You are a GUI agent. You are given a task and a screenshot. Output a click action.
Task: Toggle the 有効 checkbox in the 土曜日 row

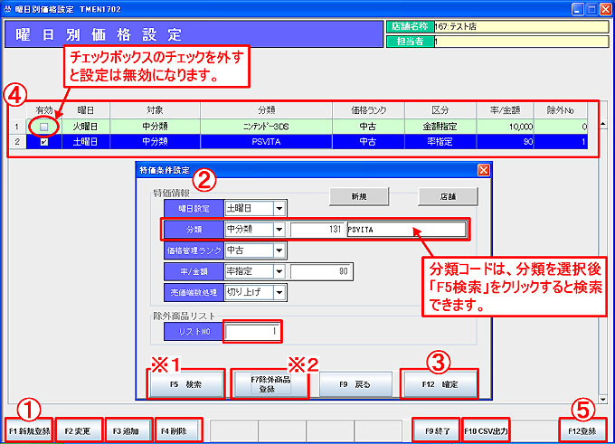click(44, 142)
